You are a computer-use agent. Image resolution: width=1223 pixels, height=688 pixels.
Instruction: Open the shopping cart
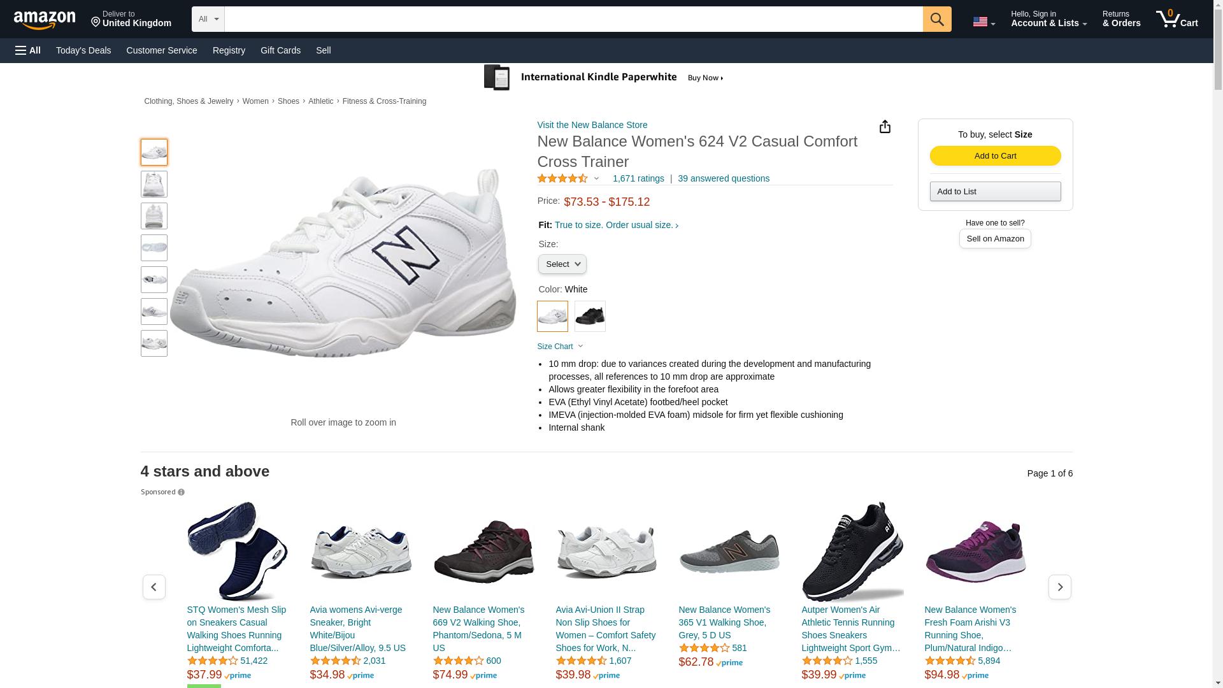click(1177, 19)
